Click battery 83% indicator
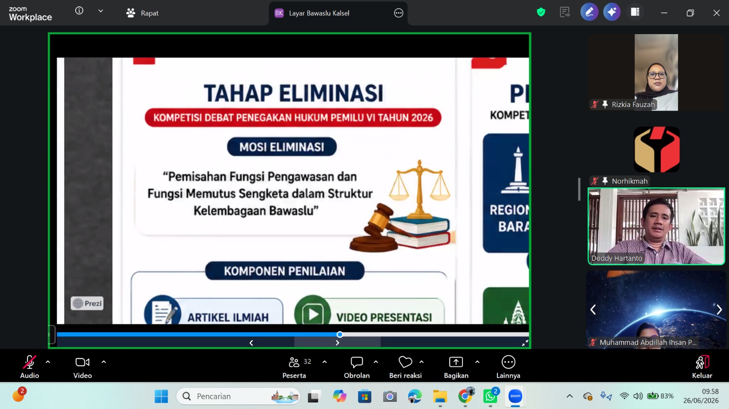The image size is (729, 409). [x=661, y=396]
